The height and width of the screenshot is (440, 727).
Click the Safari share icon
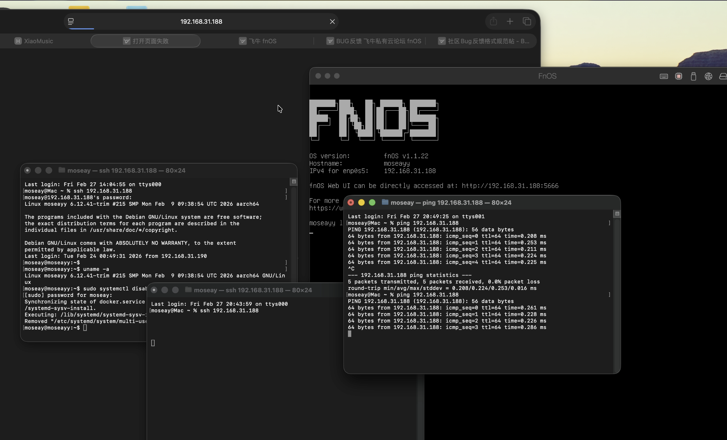point(493,22)
